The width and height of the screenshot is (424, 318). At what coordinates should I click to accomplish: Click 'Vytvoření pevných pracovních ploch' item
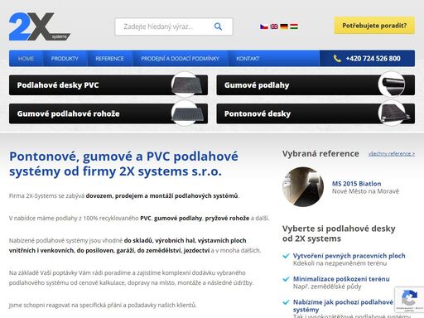[349, 256]
